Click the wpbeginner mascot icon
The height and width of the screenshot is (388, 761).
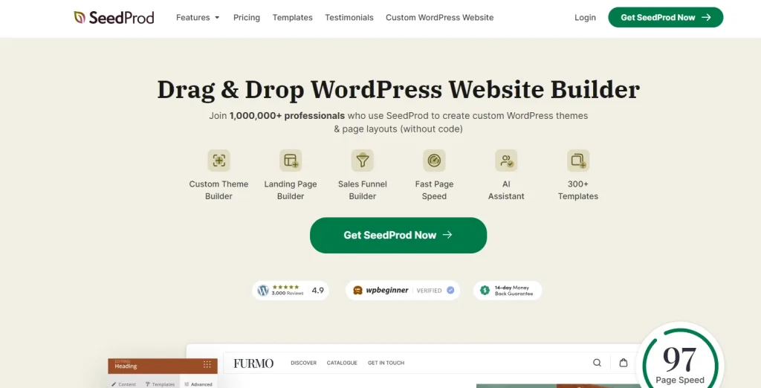358,291
